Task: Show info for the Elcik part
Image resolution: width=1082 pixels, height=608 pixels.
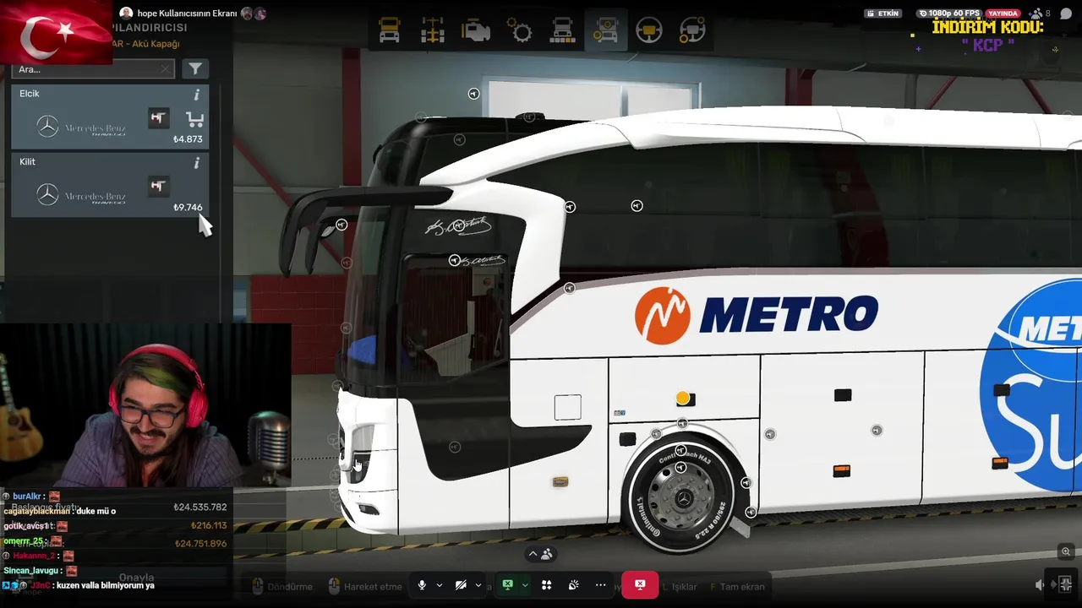Action: coord(197,95)
